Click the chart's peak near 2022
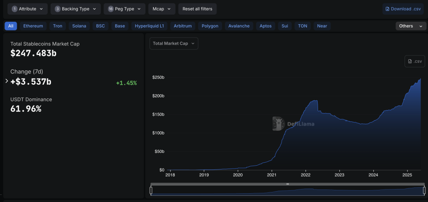The image size is (428, 202). point(313,101)
